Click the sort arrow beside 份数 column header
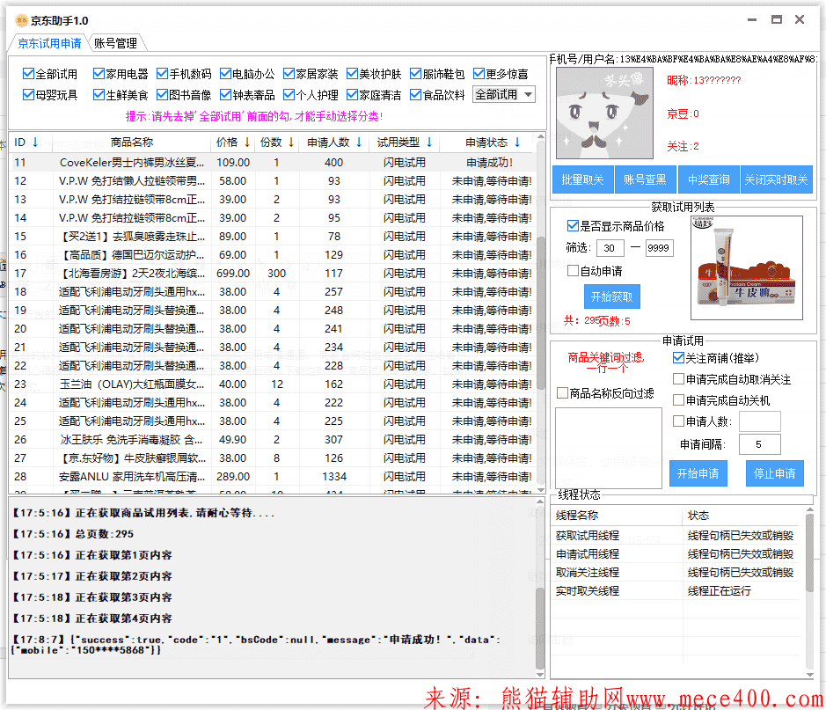Image resolution: width=826 pixels, height=710 pixels. point(290,143)
